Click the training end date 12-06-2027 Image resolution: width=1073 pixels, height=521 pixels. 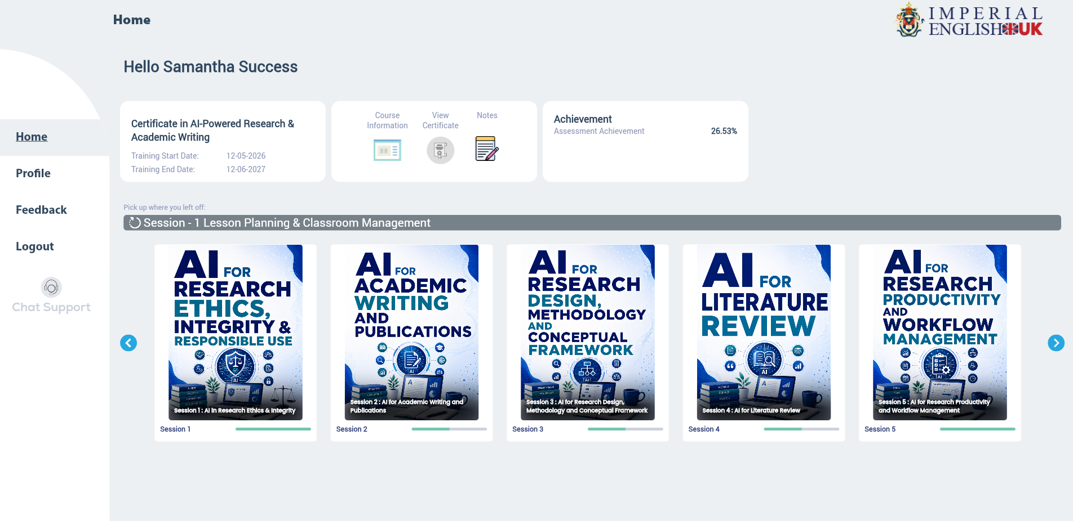coord(246,169)
